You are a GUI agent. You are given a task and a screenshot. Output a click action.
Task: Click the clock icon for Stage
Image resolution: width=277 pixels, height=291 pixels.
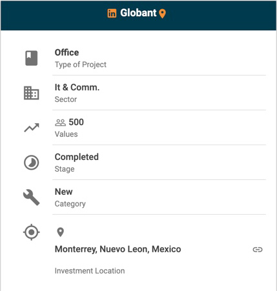[x=32, y=163]
